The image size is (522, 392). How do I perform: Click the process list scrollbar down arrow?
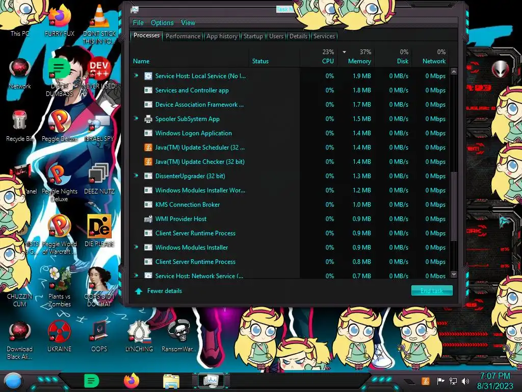click(x=454, y=274)
